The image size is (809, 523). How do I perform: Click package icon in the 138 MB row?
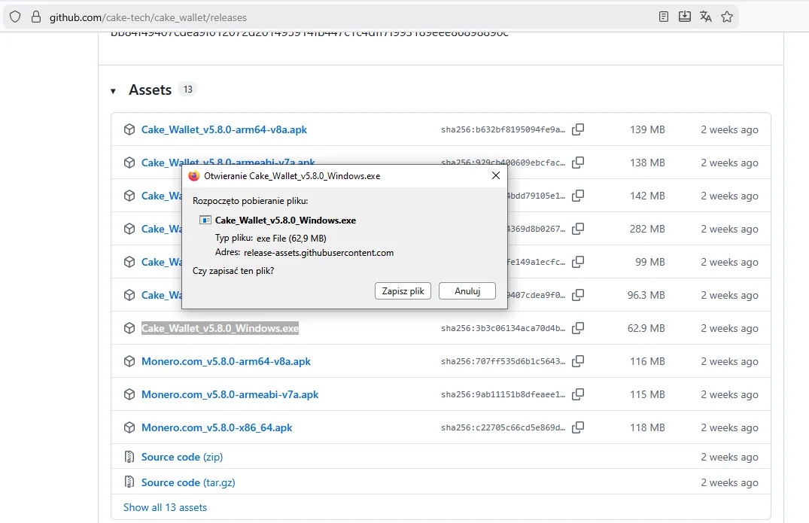(x=129, y=163)
